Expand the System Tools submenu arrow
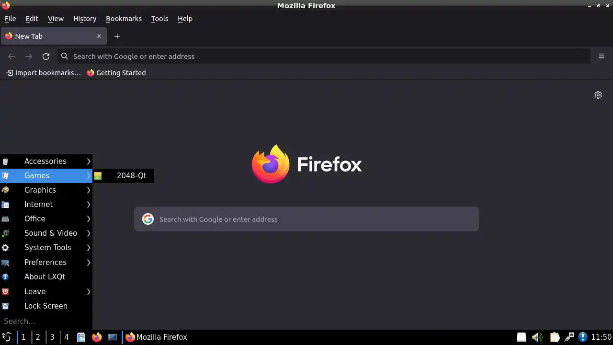 click(89, 248)
